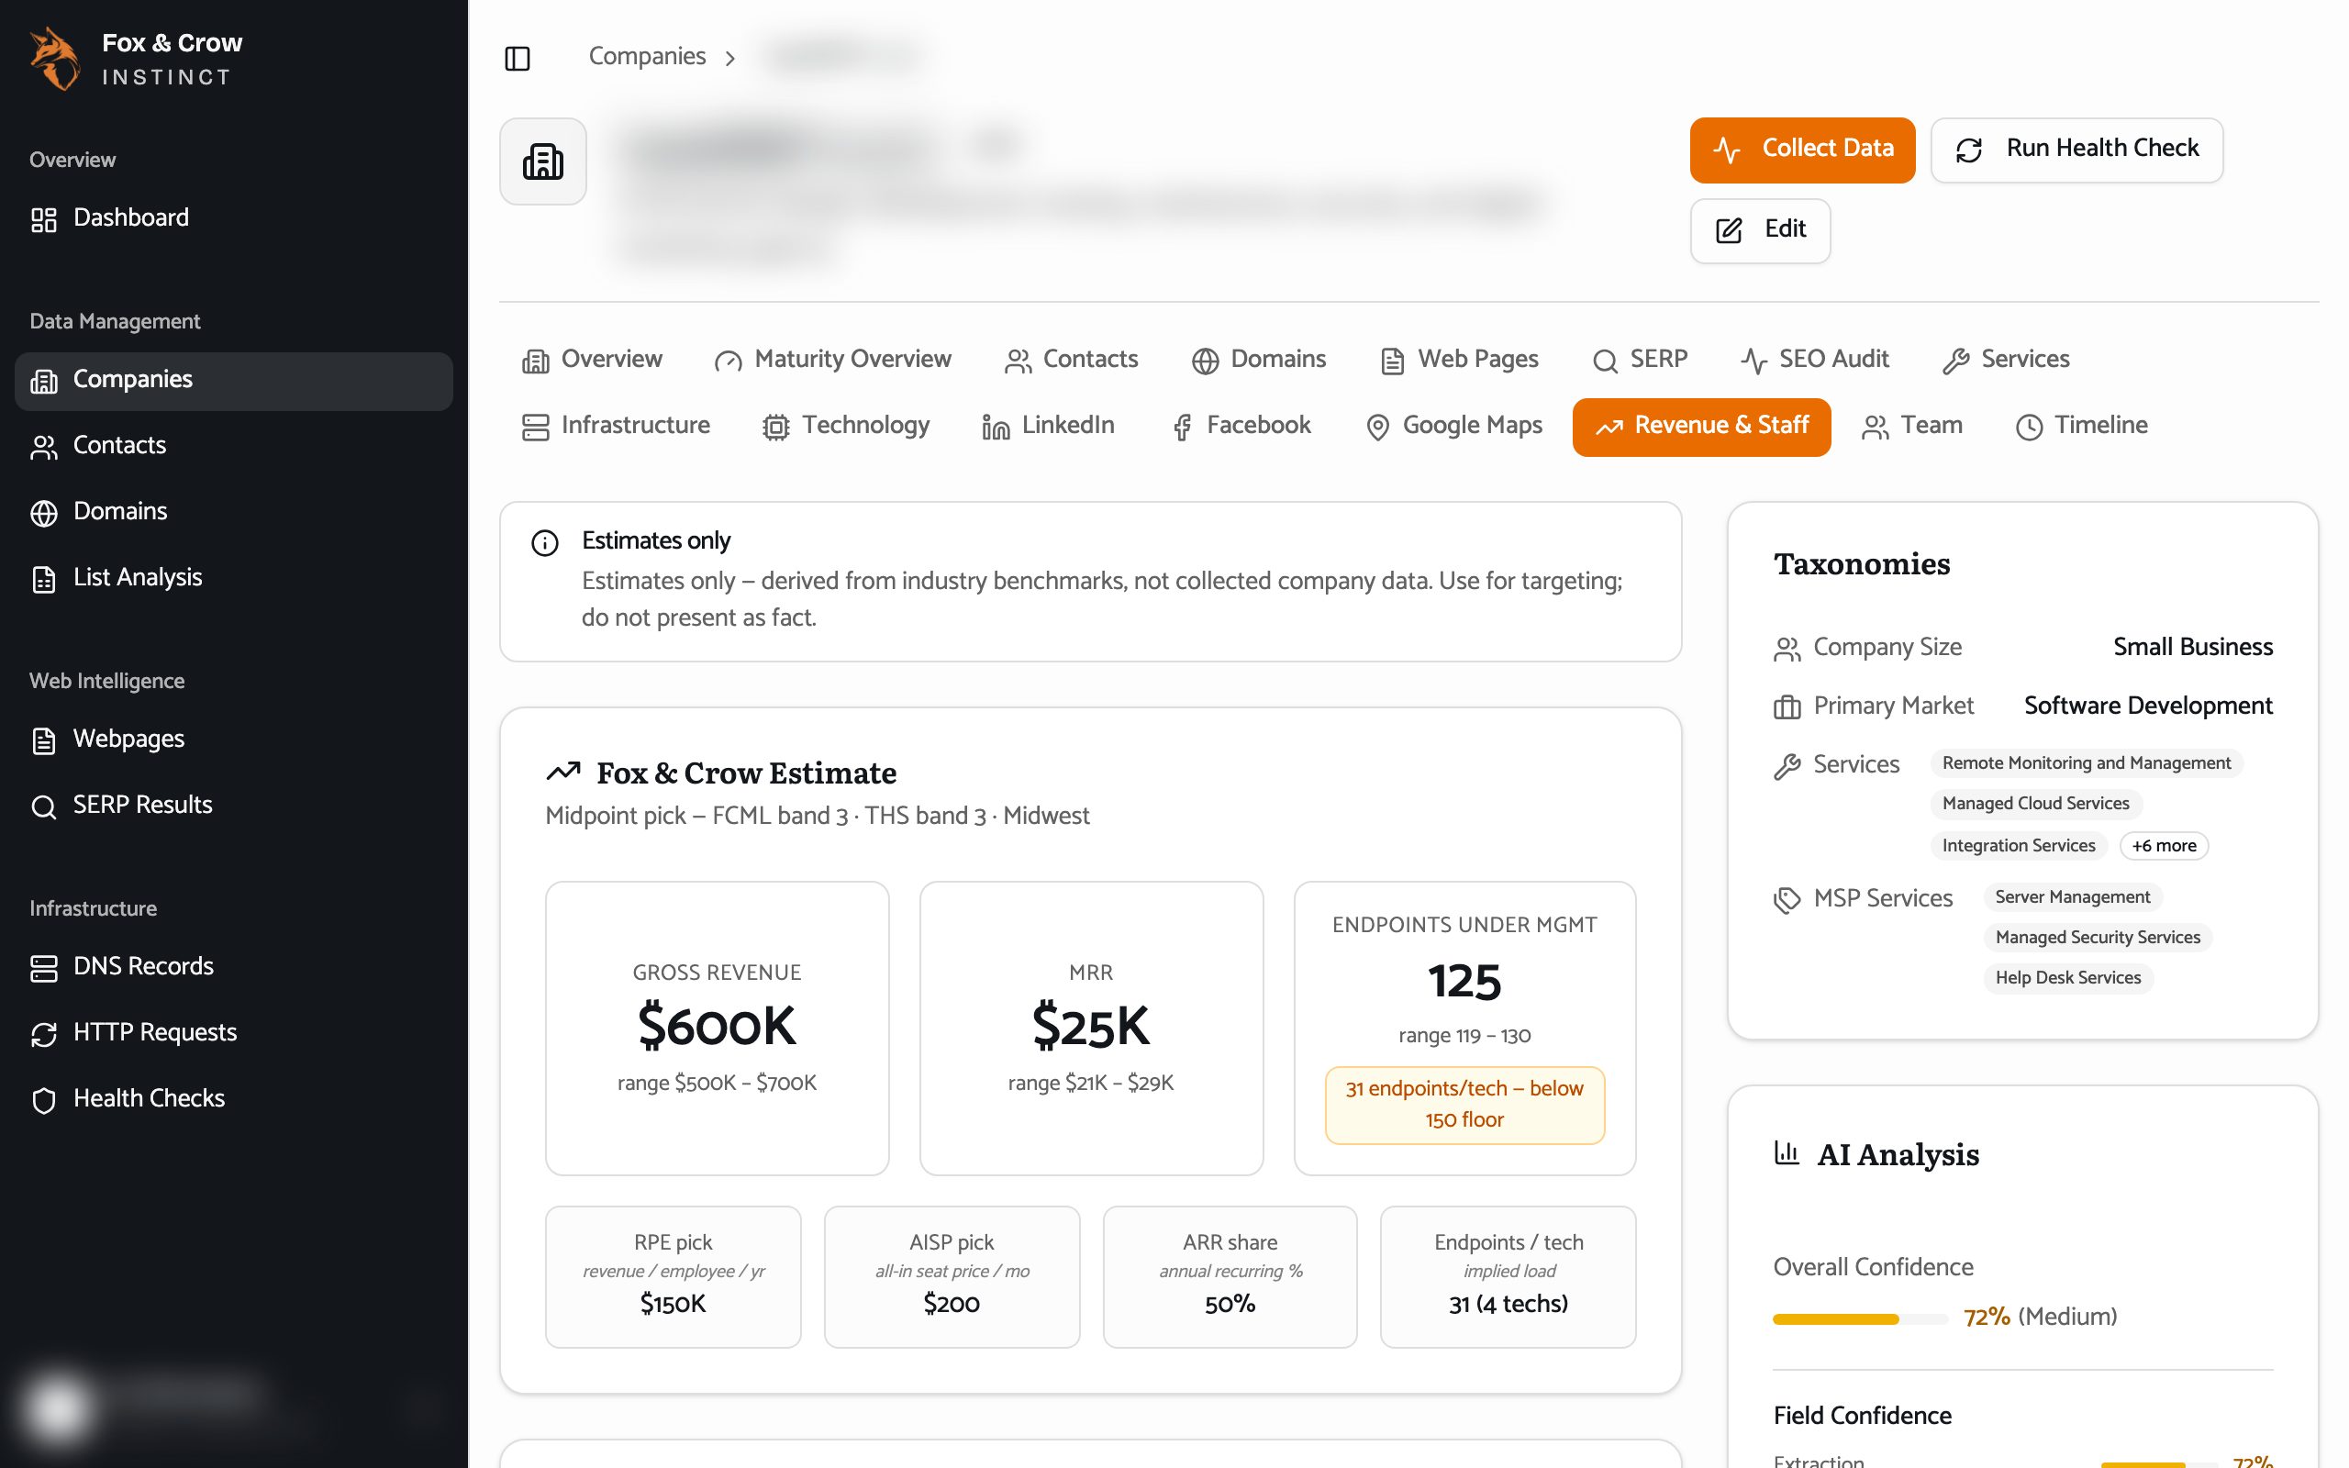Click the Integration Services tag
The width and height of the screenshot is (2349, 1468).
2018,846
